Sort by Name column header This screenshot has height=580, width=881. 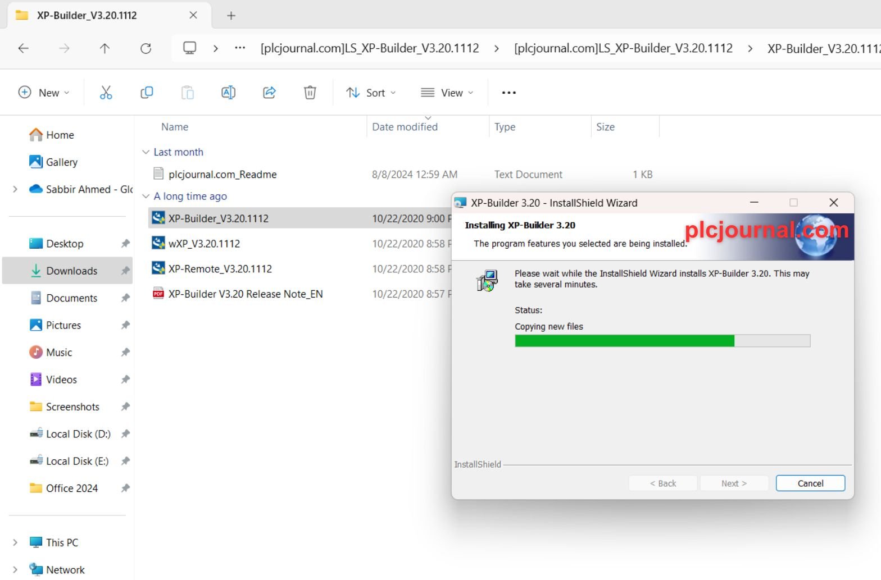point(175,127)
